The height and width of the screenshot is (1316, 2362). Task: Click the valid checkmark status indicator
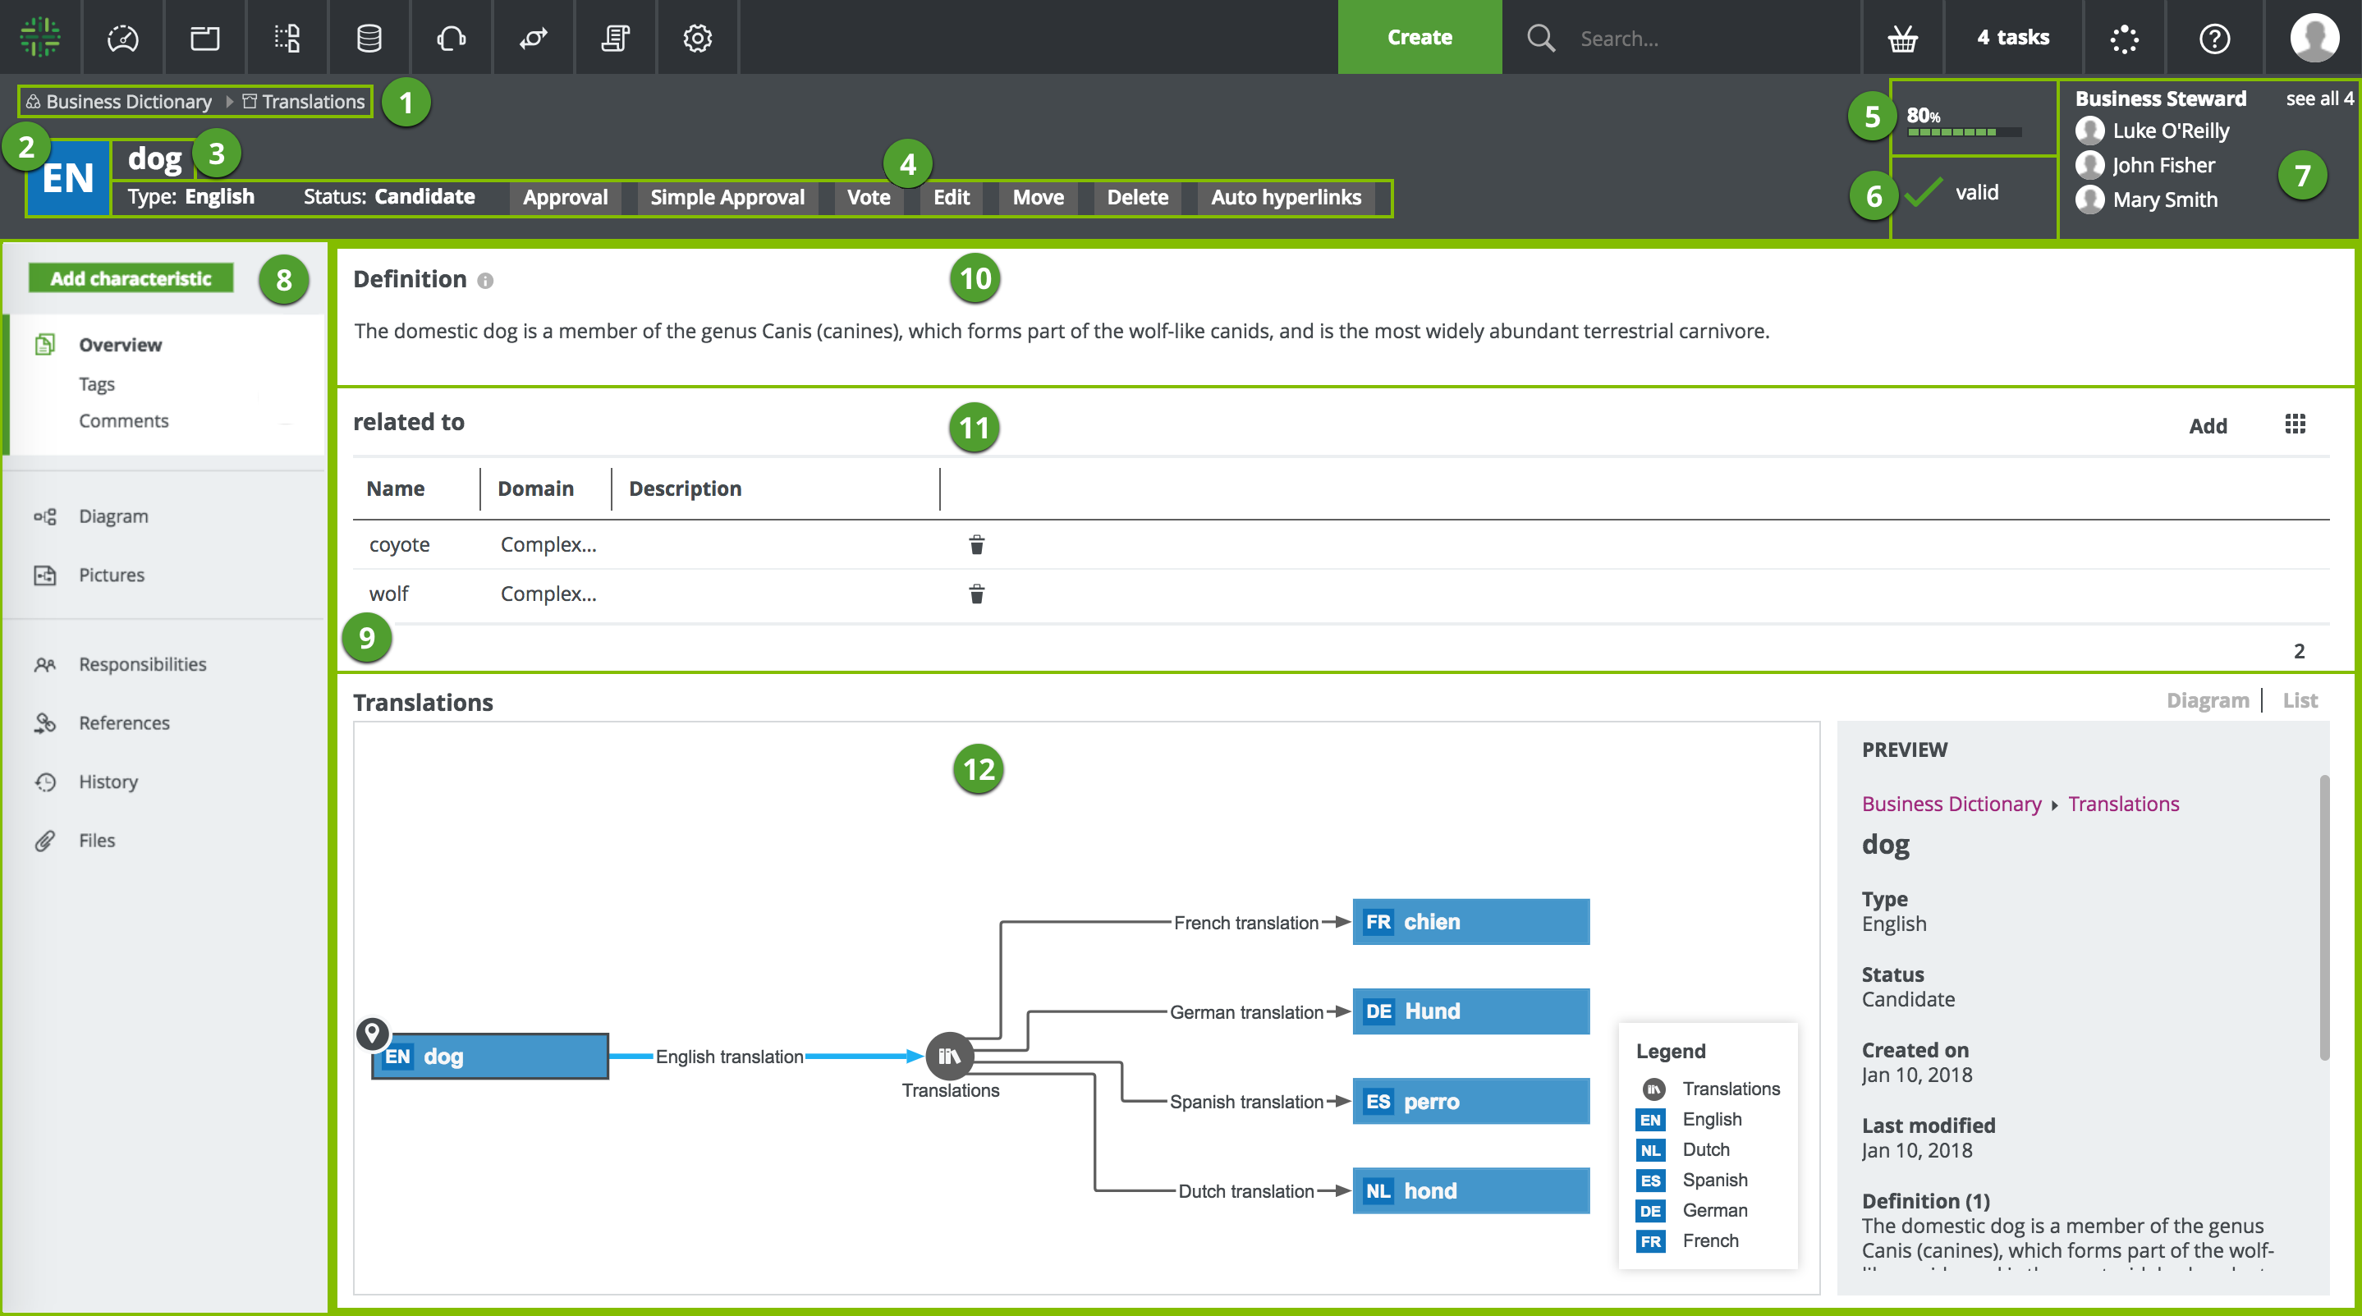tap(1924, 193)
